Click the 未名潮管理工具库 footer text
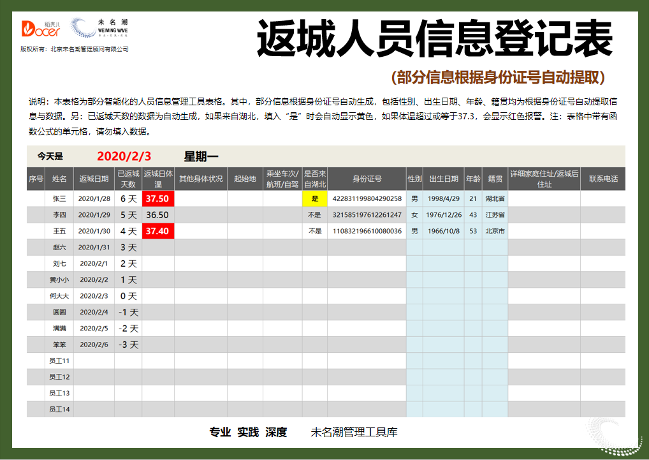 [x=354, y=432]
